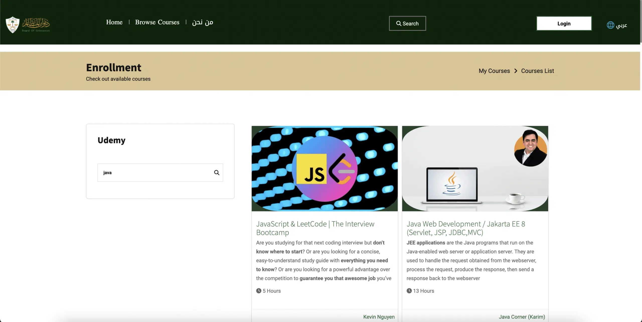Click the 13 Hours duration text
Image resolution: width=642 pixels, height=322 pixels.
coord(424,291)
